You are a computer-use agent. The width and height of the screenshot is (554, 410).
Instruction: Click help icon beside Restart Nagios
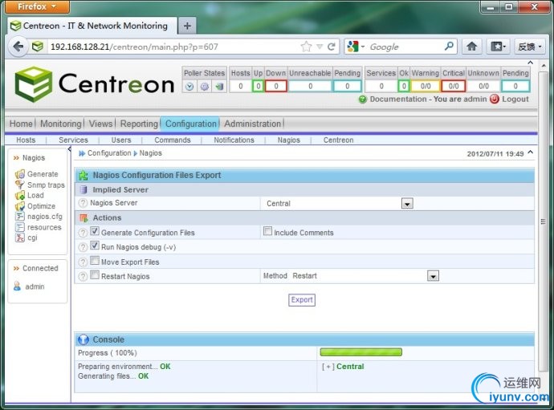point(83,277)
